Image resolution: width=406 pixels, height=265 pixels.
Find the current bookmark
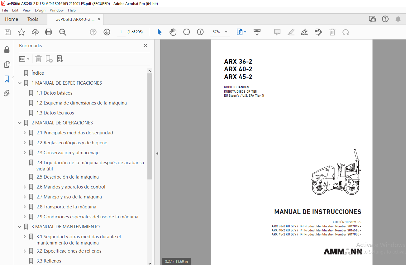[x=60, y=59]
